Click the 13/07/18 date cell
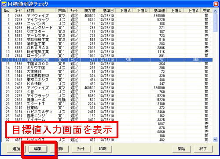220x159 pixels. coord(106,24)
